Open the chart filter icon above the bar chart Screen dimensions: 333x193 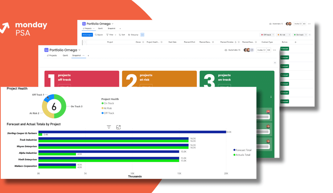(109, 127)
